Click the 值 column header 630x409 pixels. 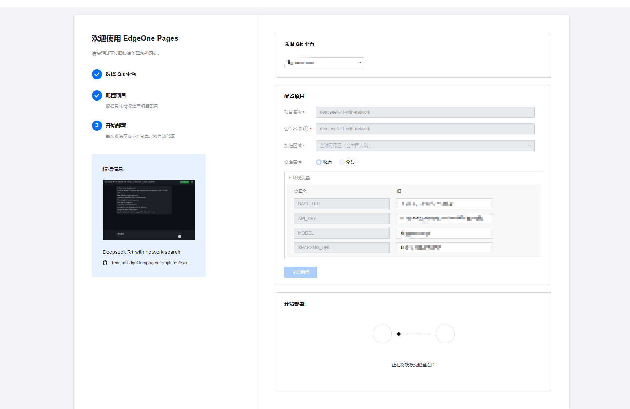[x=399, y=192]
